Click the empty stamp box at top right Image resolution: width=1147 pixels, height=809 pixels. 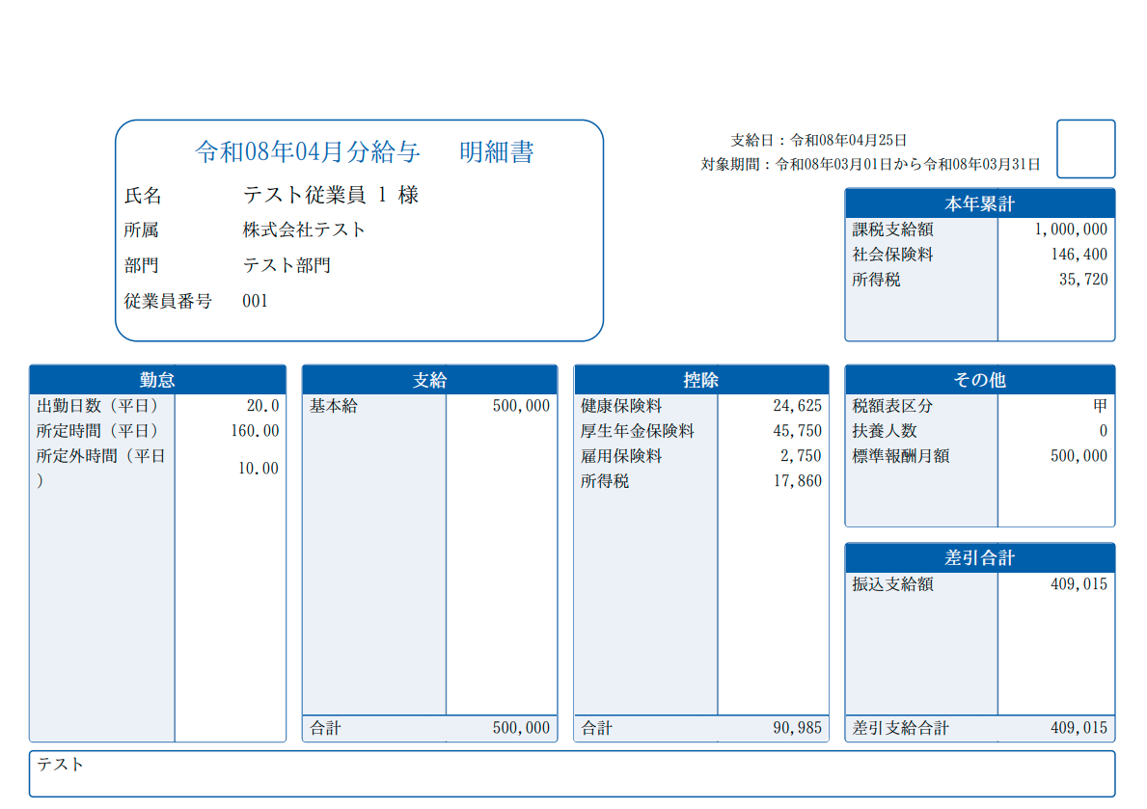pyautogui.click(x=1085, y=149)
